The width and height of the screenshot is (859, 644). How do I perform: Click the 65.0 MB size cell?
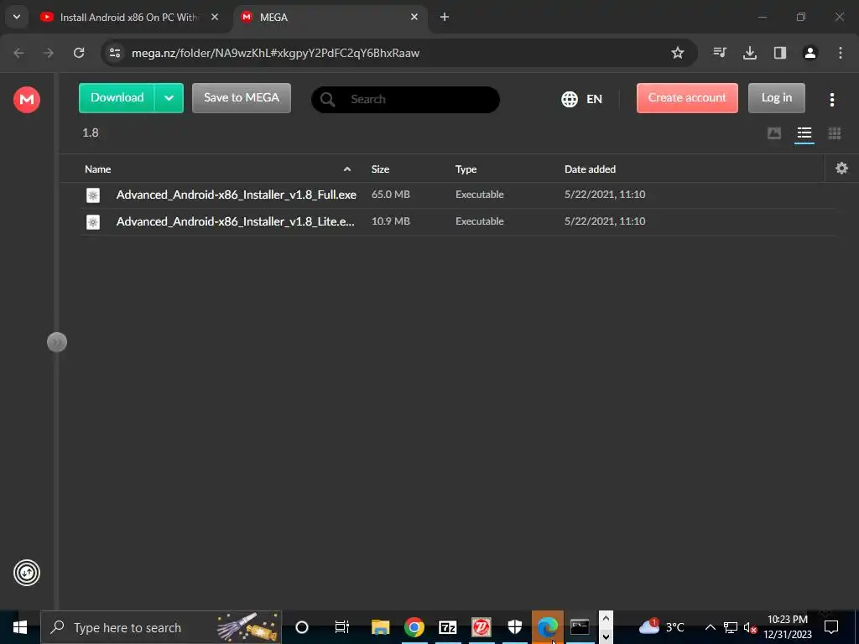(x=391, y=195)
